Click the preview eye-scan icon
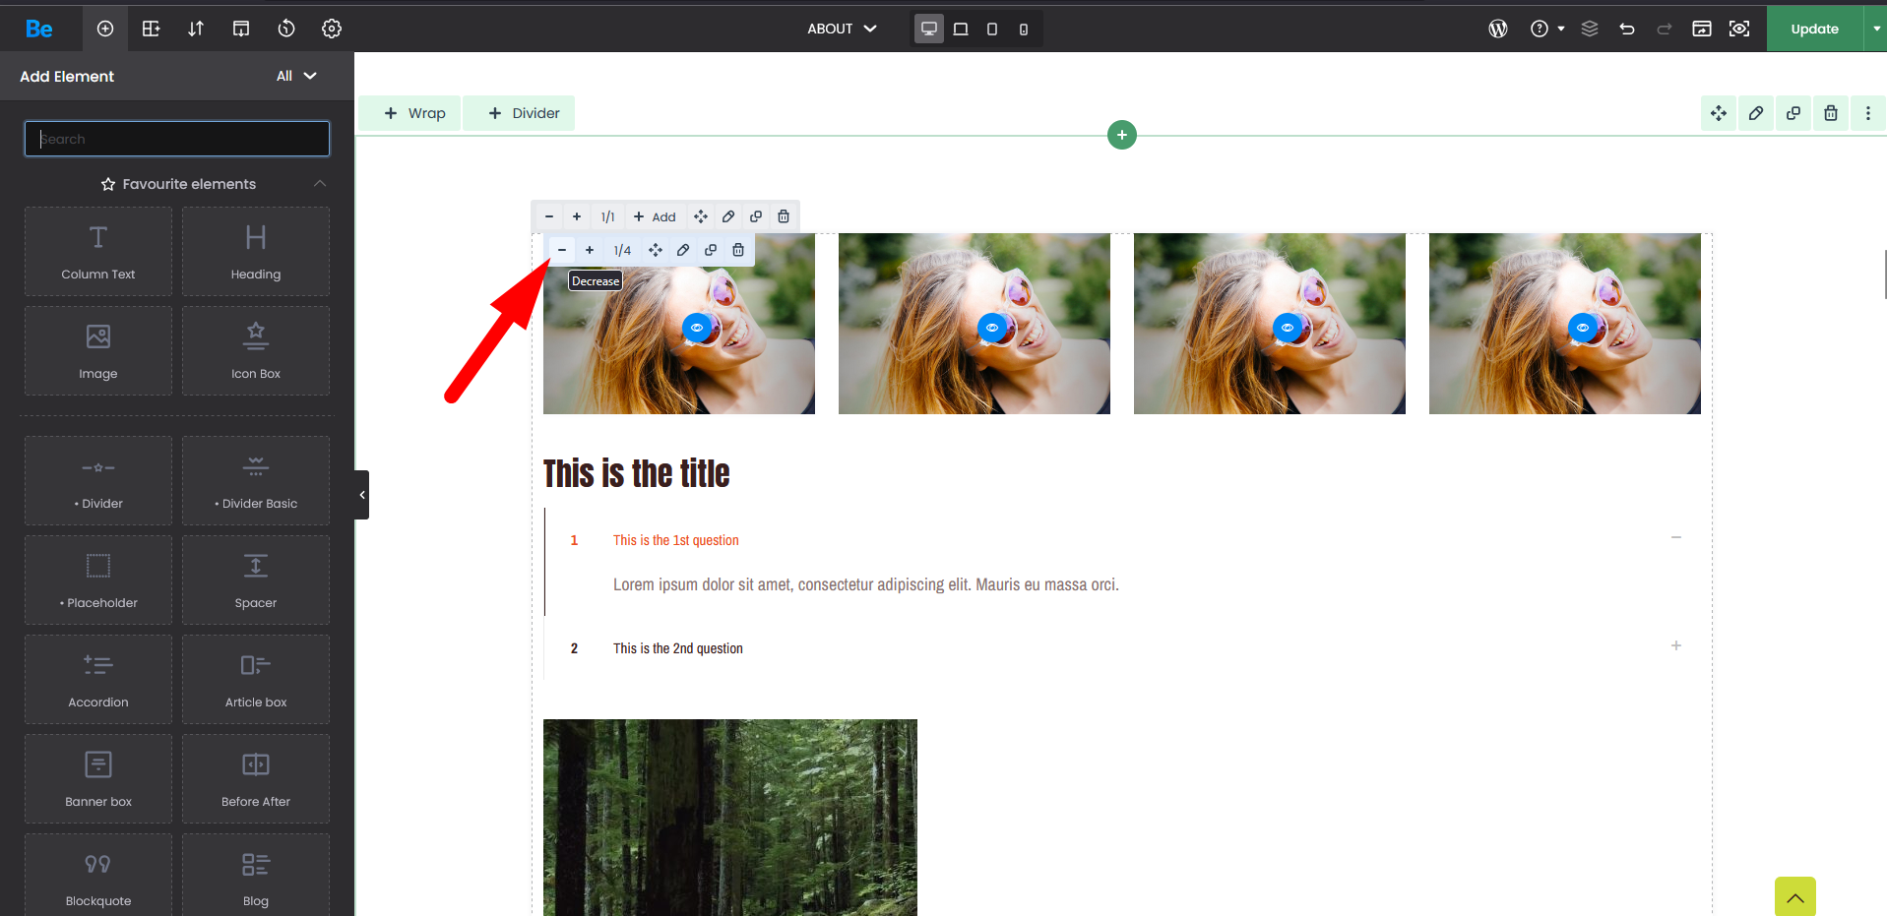Image resolution: width=1887 pixels, height=916 pixels. pyautogui.click(x=1739, y=29)
